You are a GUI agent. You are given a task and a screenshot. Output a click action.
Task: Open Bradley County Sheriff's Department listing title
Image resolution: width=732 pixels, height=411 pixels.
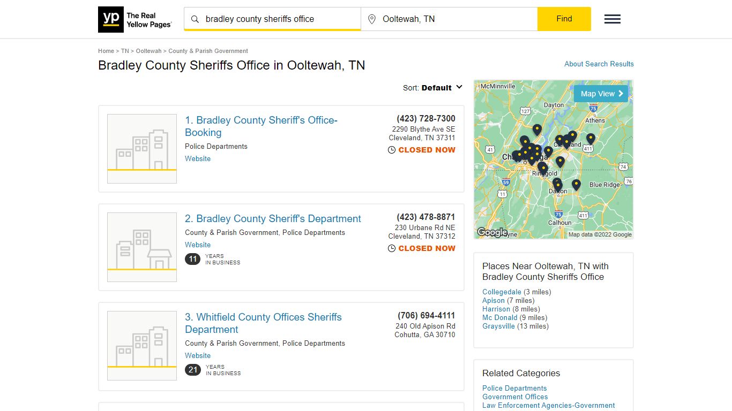(x=273, y=219)
